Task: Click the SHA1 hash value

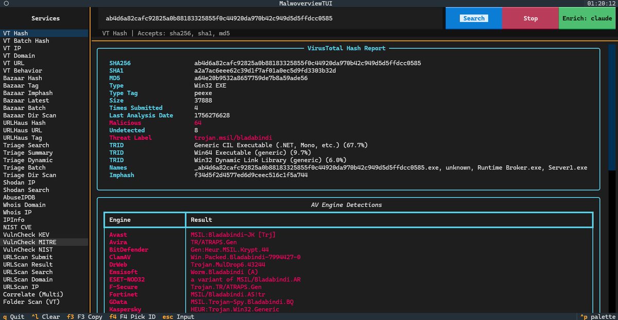Action: [265, 70]
